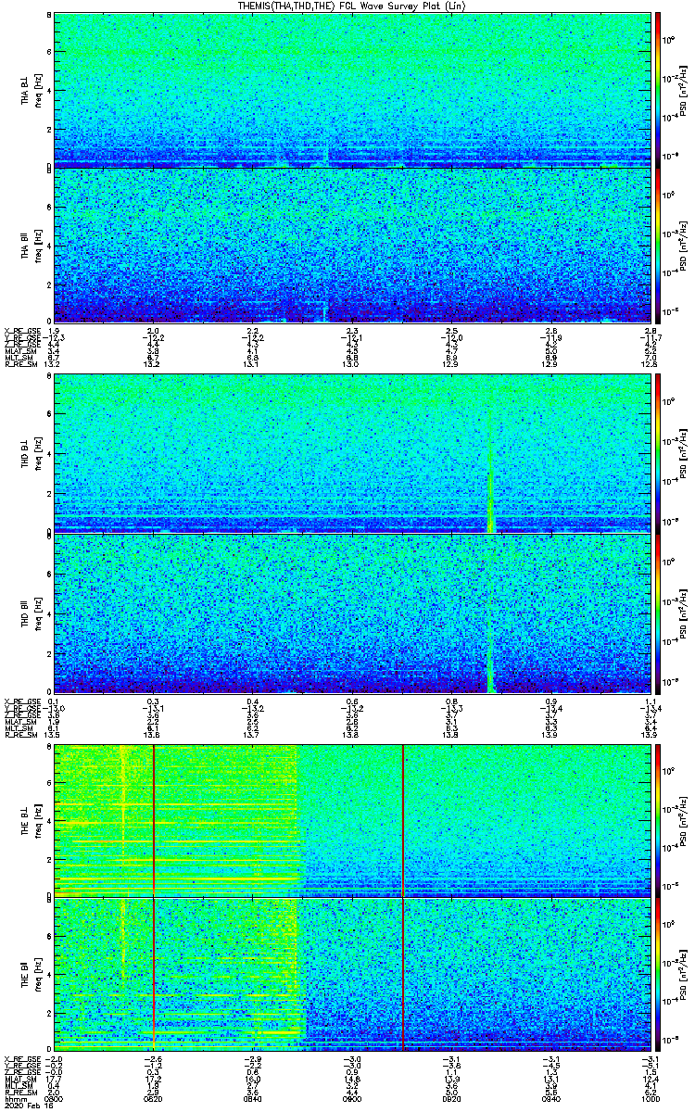
Task: Select the THD B⊥ spectrogram panel
Action: [354, 453]
